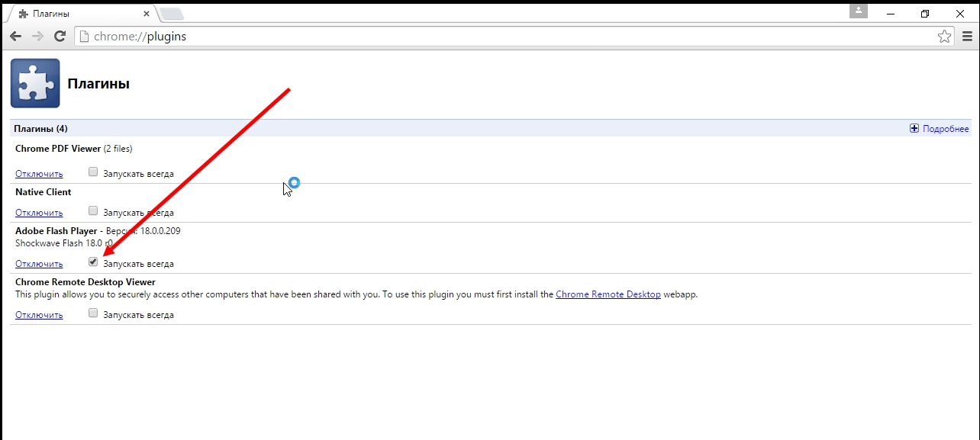Enable Запускать всегда for Native Client
This screenshot has width=980, height=440.
pyautogui.click(x=93, y=210)
